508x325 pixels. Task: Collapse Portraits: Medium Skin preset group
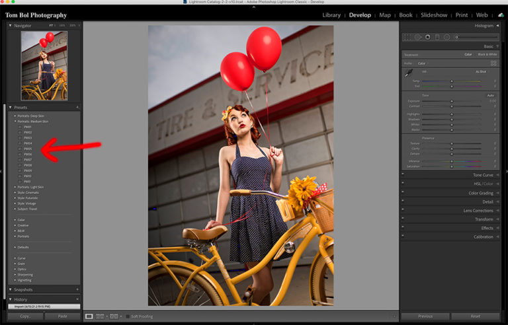[x=15, y=121]
